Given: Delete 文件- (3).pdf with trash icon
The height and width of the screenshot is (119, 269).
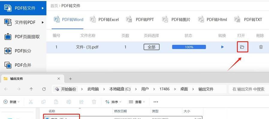Looking at the screenshot, I should tap(261, 47).
